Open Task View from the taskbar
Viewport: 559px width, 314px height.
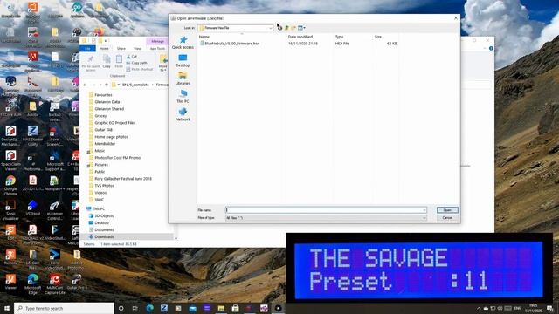135,308
